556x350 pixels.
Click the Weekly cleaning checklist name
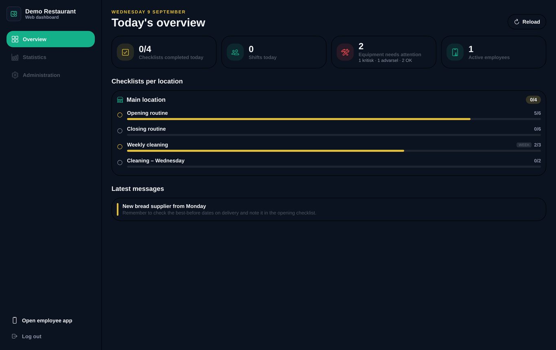(147, 145)
